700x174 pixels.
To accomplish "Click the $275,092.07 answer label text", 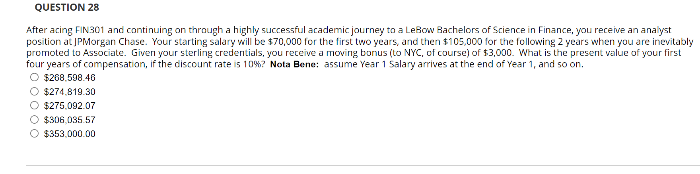I will 70,106.
